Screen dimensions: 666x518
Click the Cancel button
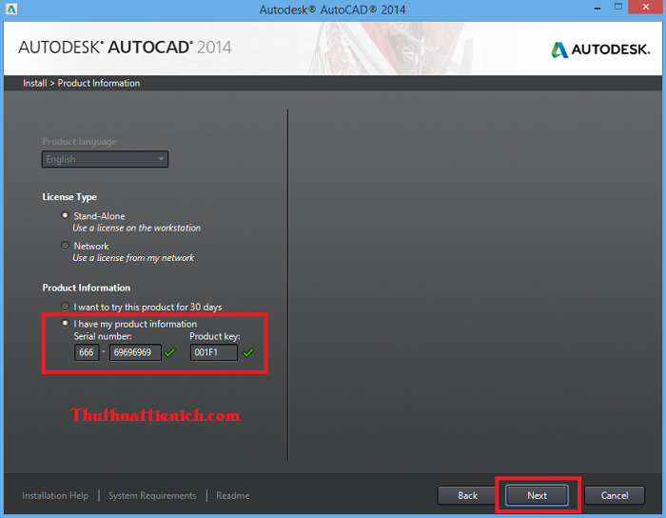coord(615,495)
